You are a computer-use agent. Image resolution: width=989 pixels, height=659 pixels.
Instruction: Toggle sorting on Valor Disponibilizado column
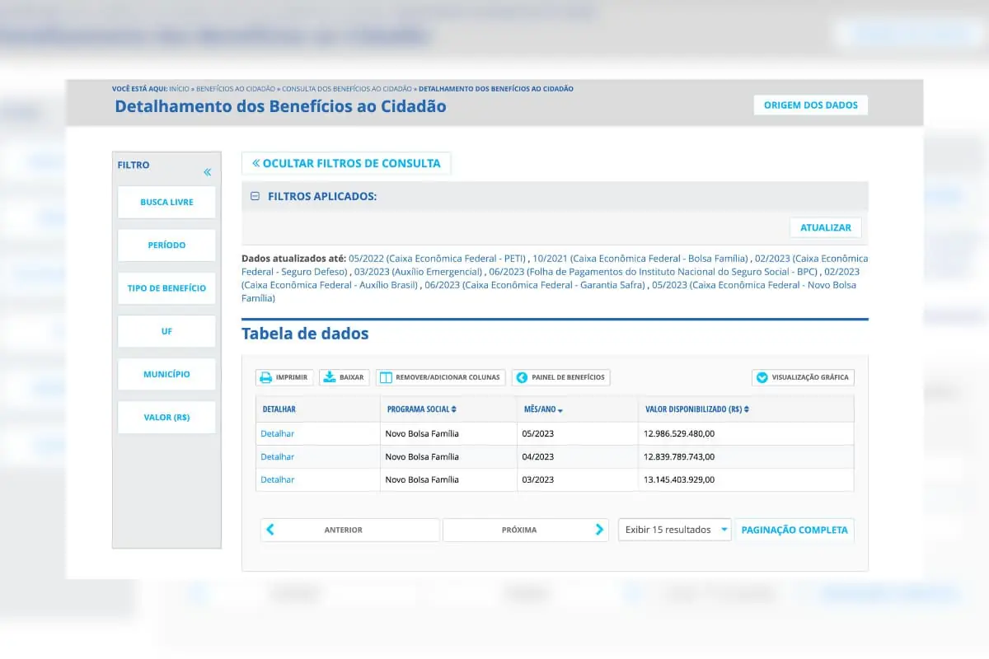747,408
